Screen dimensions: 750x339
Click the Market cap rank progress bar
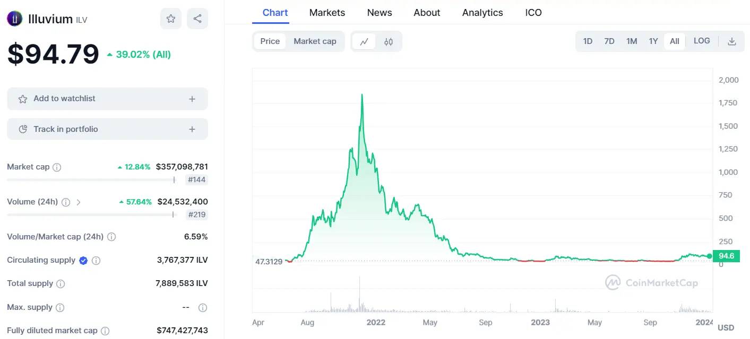point(91,180)
